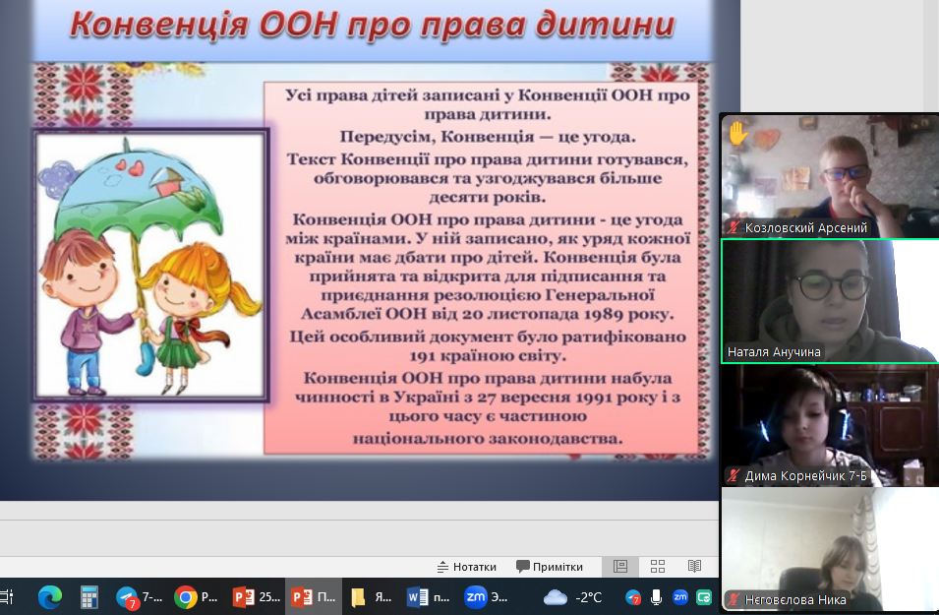Click raised hand icon on Арсений's tile
Image resolution: width=939 pixels, height=615 pixels.
737,133
